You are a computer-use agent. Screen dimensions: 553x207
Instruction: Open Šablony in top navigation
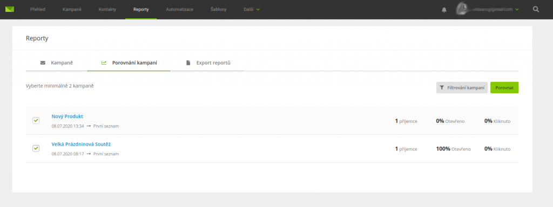[218, 10]
